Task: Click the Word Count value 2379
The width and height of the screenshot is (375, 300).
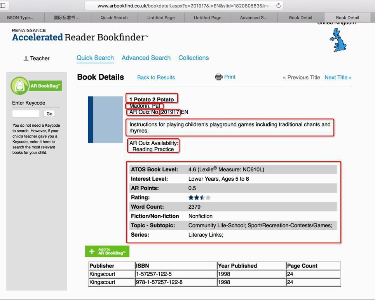Action: pos(194,207)
